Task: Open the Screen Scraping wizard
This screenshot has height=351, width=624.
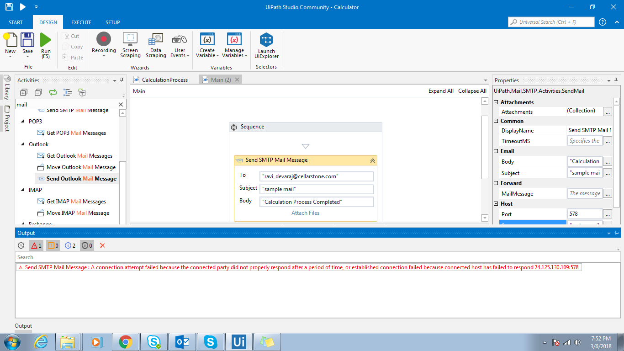Action: click(x=130, y=45)
